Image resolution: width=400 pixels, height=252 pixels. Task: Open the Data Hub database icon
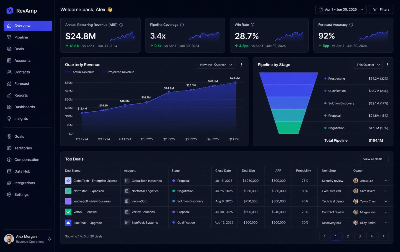9,171
